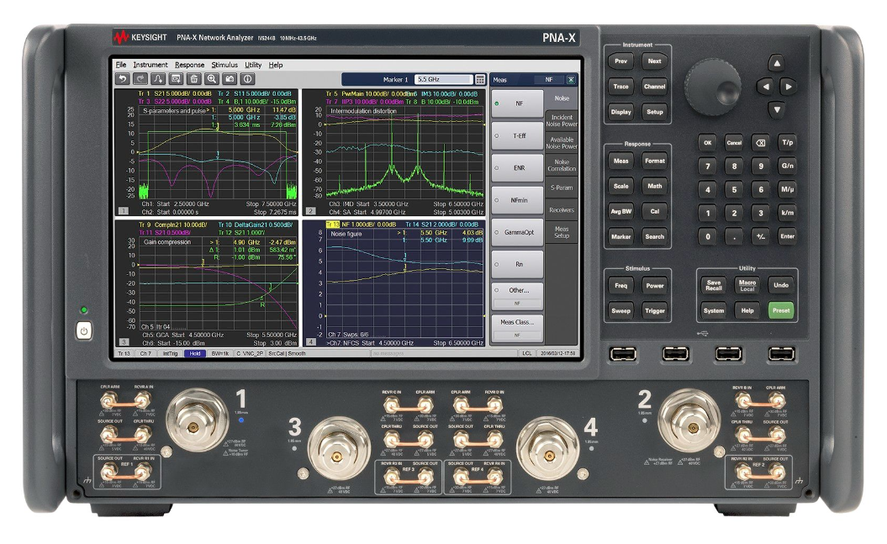Screen dimensions: 887x544
Task: Switch to the Meas Setup tab
Action: 561,232
